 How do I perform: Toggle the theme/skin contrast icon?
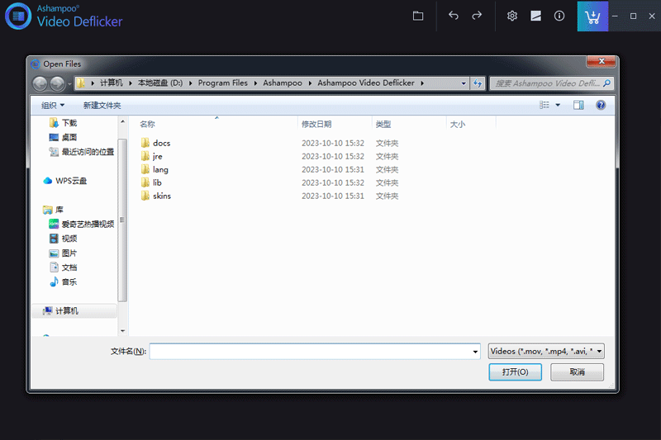[535, 16]
